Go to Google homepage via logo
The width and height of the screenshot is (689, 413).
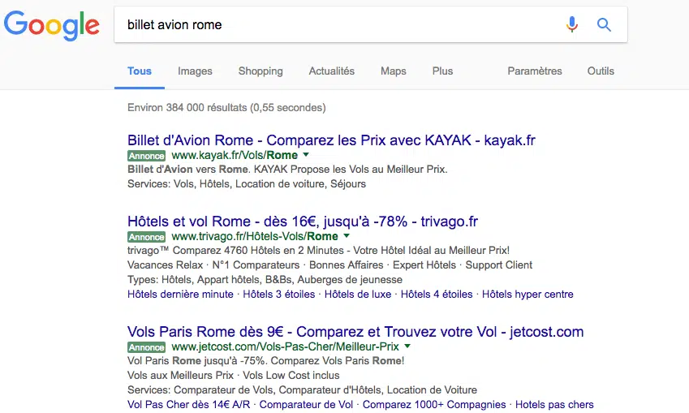click(51, 26)
